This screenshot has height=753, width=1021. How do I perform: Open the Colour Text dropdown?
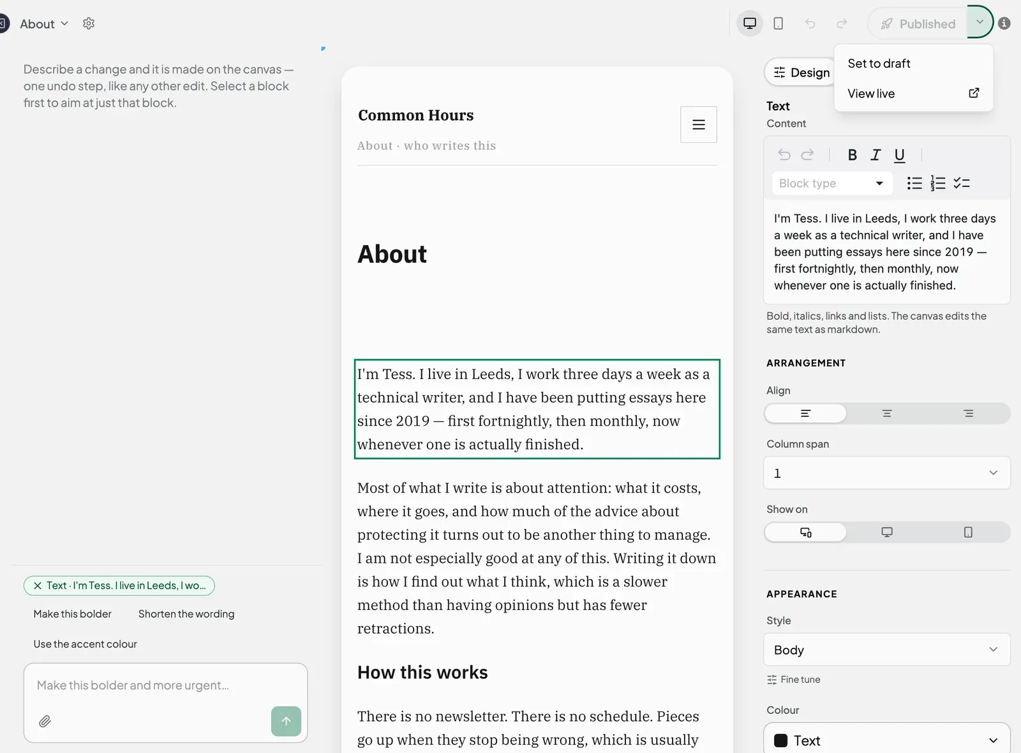(x=887, y=740)
